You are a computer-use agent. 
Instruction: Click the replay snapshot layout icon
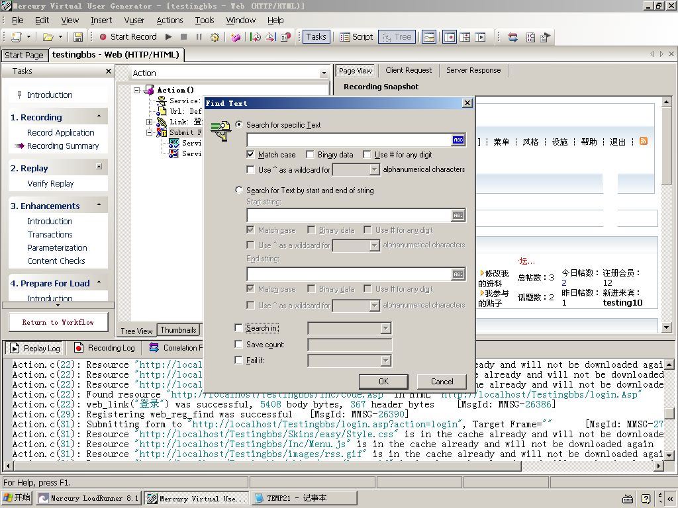(x=480, y=37)
